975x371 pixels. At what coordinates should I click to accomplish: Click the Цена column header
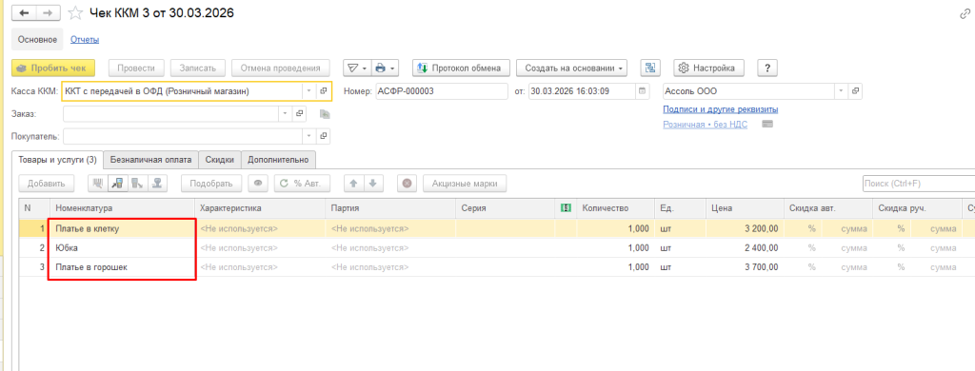[x=745, y=208]
